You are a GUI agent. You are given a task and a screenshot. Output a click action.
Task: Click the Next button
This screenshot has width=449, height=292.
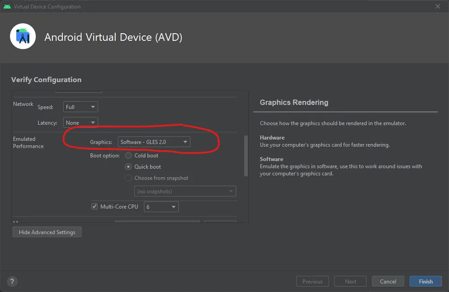(x=350, y=281)
